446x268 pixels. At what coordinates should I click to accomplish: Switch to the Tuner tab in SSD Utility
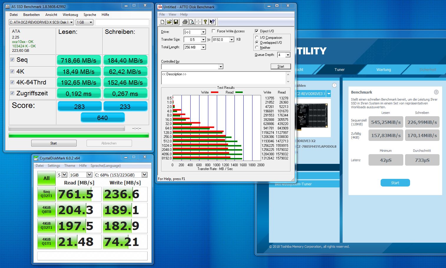coord(339,69)
